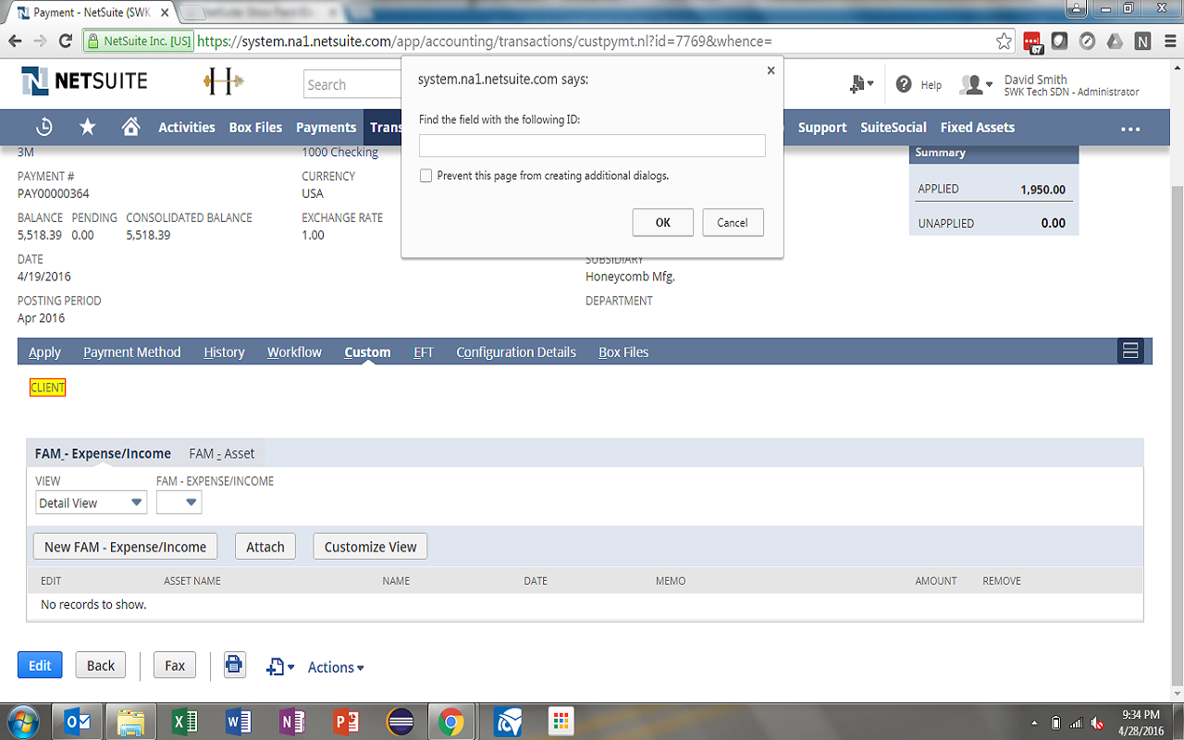Check Prevent this page from creating additional dialogs
Viewport: 1184px width, 740px height.
(426, 175)
